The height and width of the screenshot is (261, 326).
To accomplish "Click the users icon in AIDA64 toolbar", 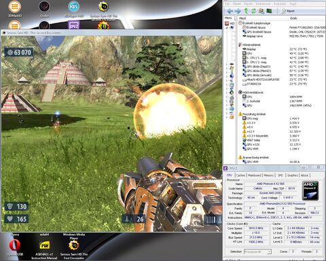I will click(x=261, y=11).
